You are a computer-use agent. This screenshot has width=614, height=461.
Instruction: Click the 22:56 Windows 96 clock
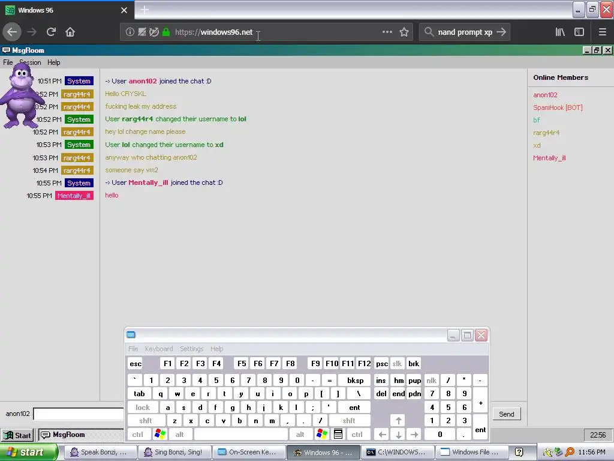pyautogui.click(x=598, y=435)
